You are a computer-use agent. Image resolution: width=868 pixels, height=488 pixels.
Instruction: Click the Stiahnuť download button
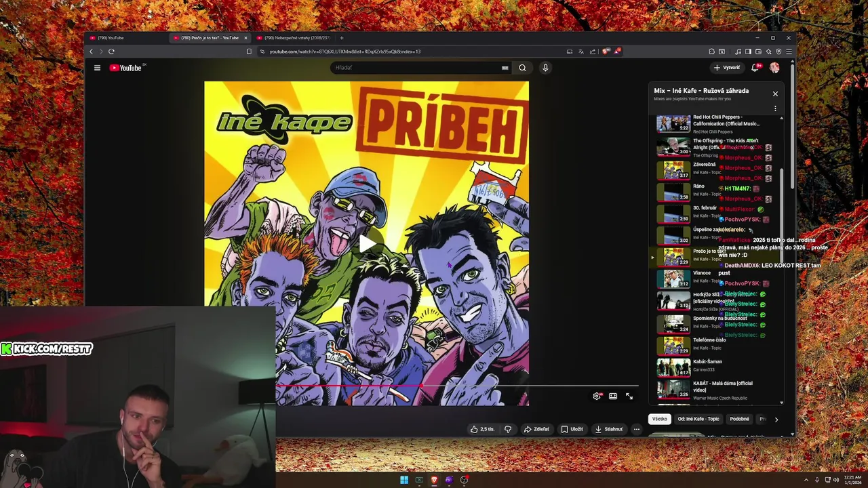(x=609, y=429)
